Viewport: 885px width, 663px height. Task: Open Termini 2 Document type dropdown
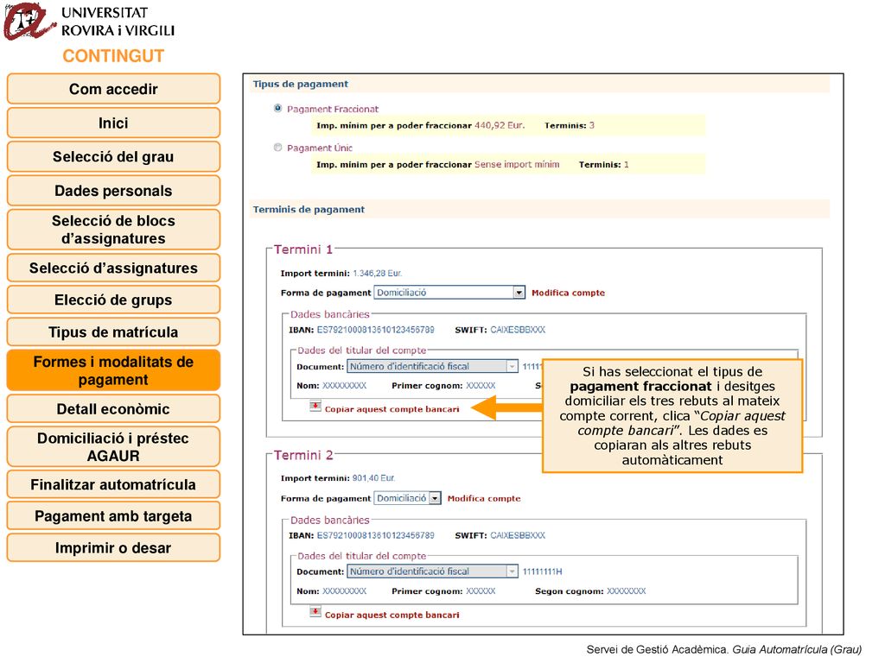tap(432, 571)
